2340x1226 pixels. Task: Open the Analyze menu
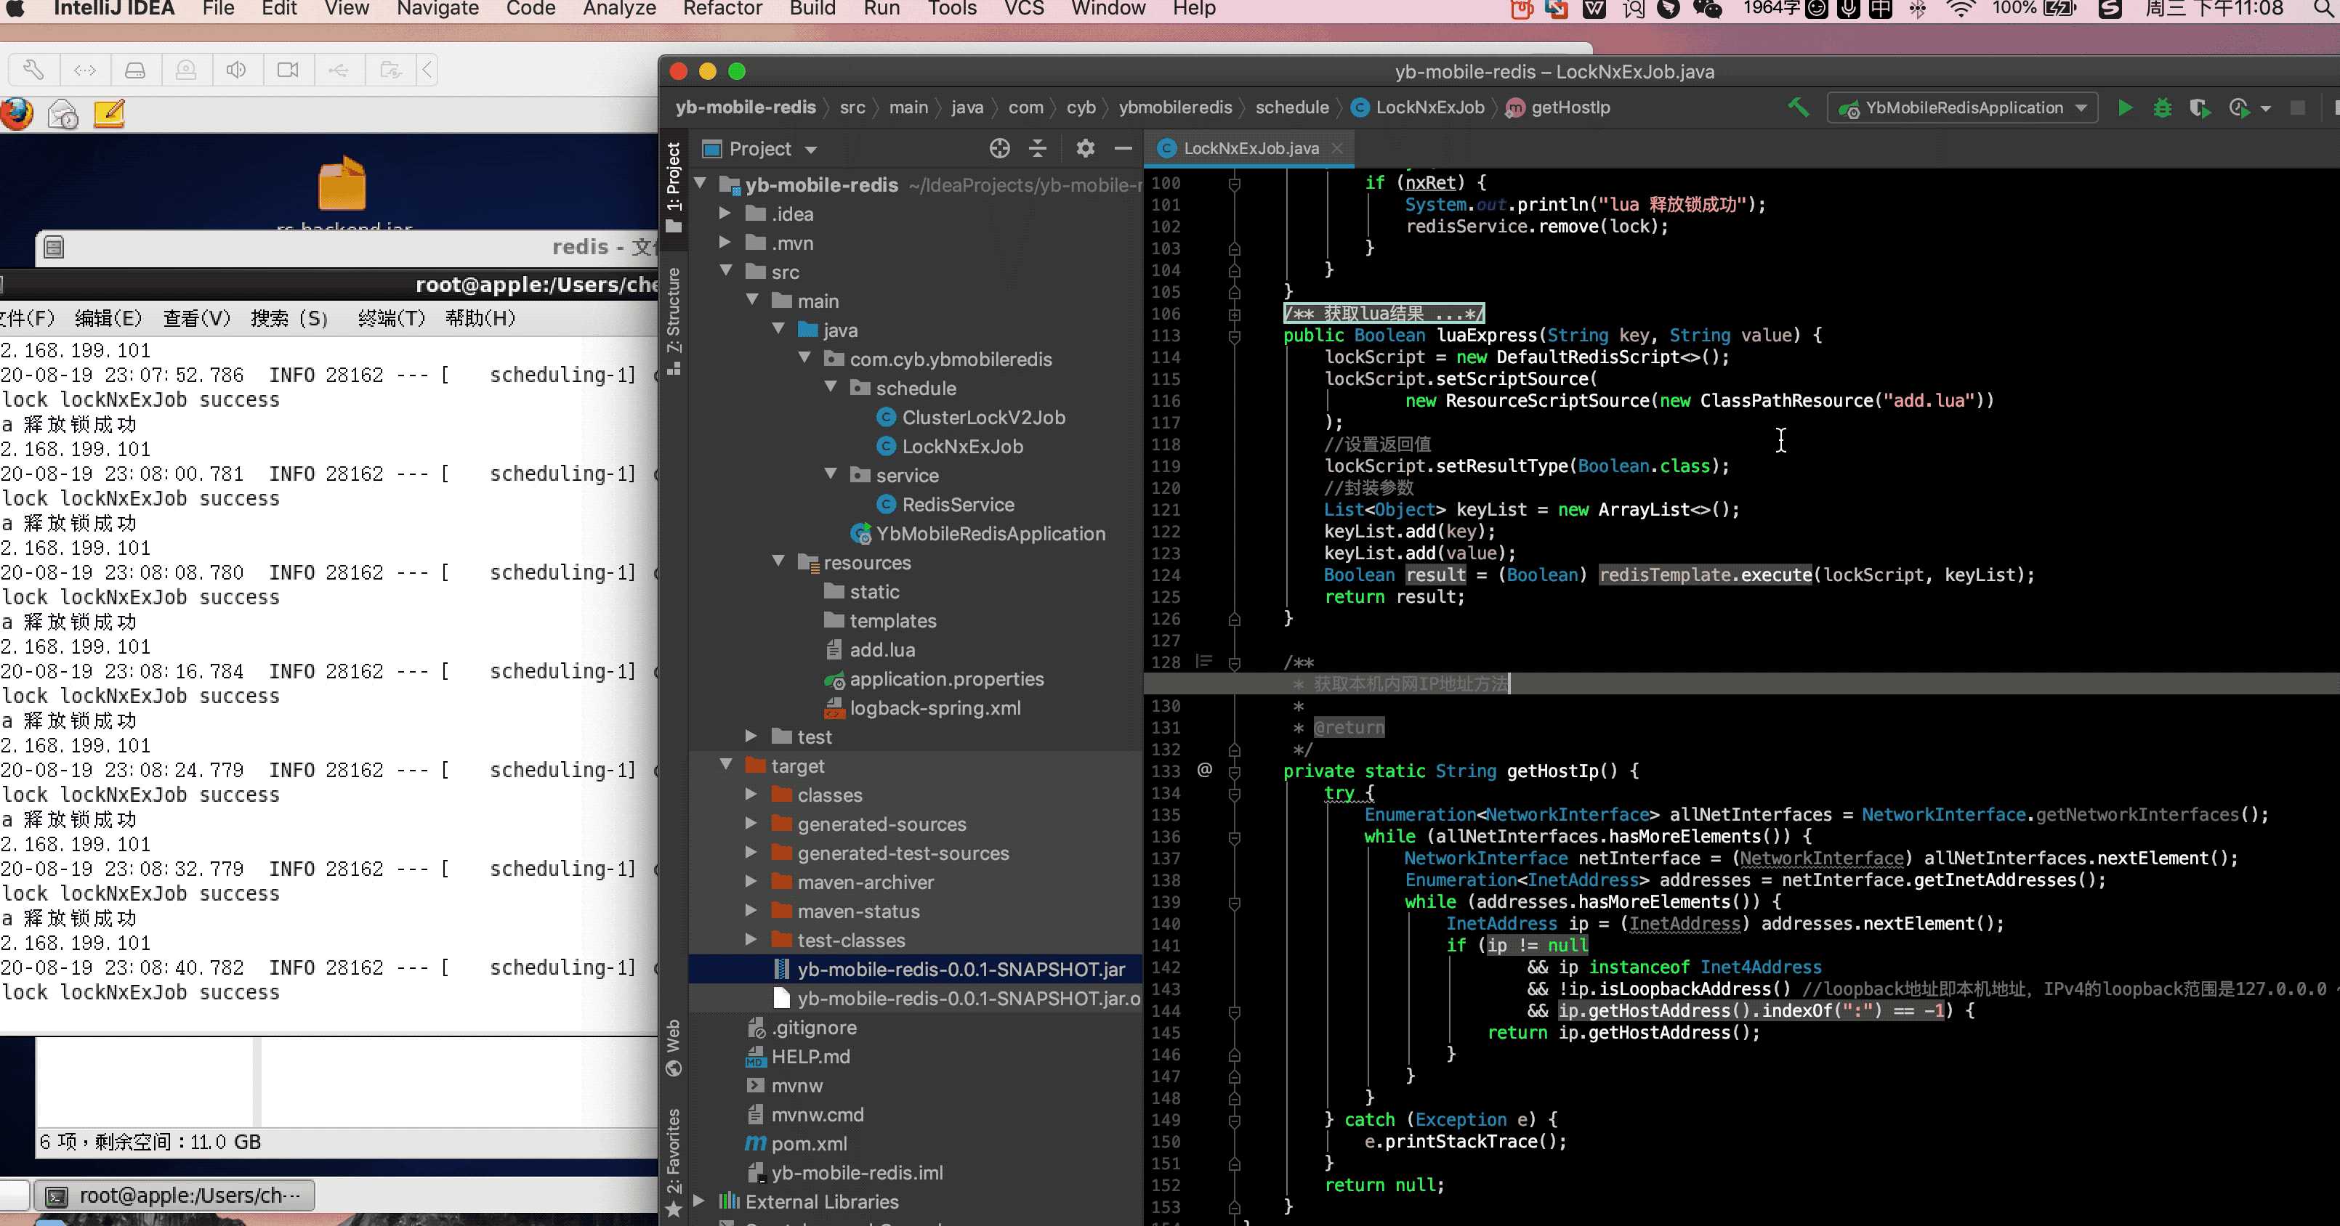[x=619, y=9]
